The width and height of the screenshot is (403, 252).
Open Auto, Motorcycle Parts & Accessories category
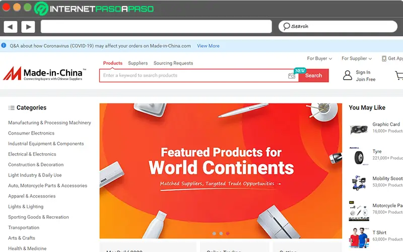point(47,185)
